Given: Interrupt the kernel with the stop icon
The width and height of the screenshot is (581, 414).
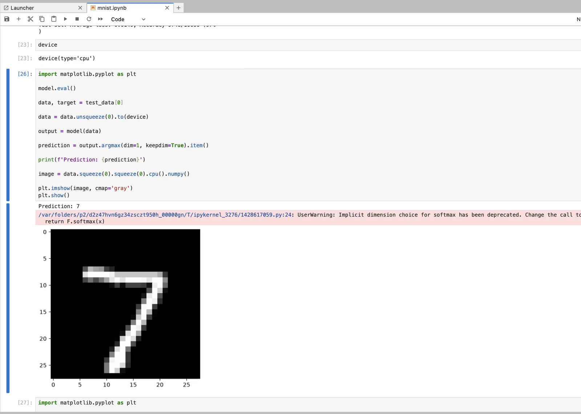Looking at the screenshot, I should pos(77,19).
